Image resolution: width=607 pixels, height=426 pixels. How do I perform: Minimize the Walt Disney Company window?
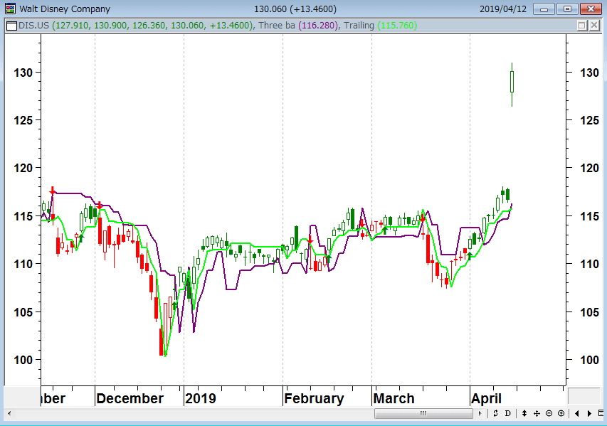click(544, 9)
